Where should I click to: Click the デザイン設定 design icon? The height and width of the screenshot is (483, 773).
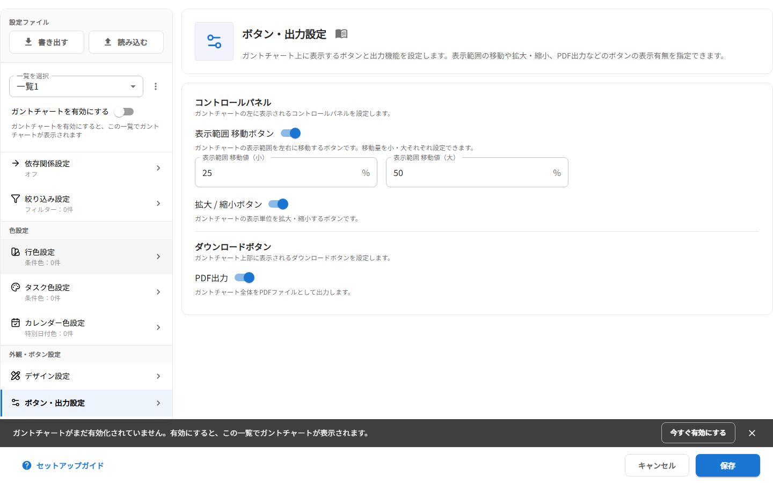16,376
